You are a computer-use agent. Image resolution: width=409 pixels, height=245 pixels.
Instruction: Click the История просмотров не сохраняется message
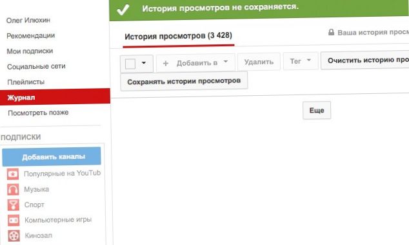click(x=221, y=8)
